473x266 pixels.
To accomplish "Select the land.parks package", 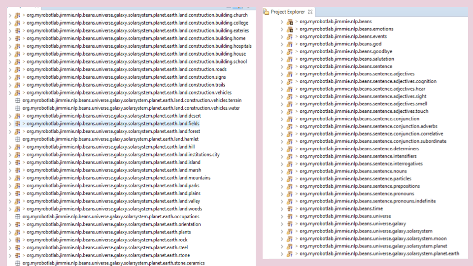I will [113, 186].
